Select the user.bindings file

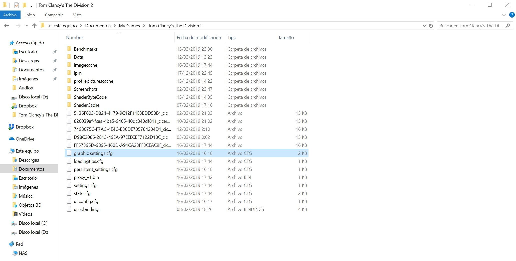(x=87, y=209)
